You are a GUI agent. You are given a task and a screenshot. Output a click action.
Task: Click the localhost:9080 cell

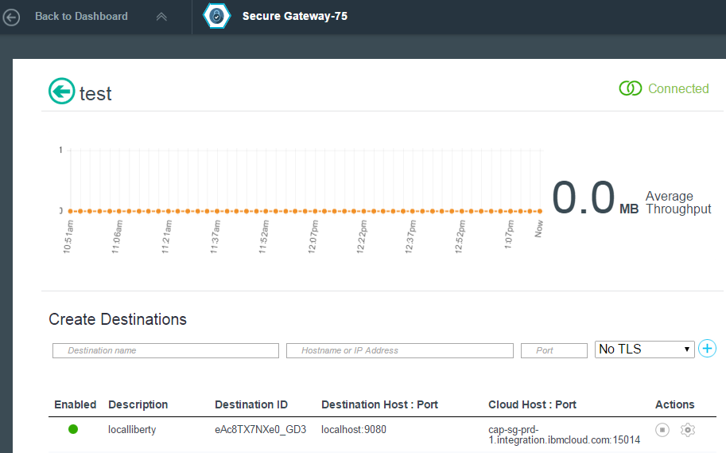[x=354, y=430]
